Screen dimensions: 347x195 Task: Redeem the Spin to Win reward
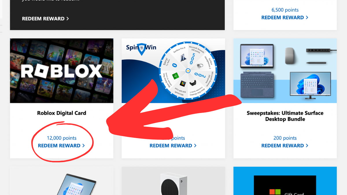click(x=173, y=146)
